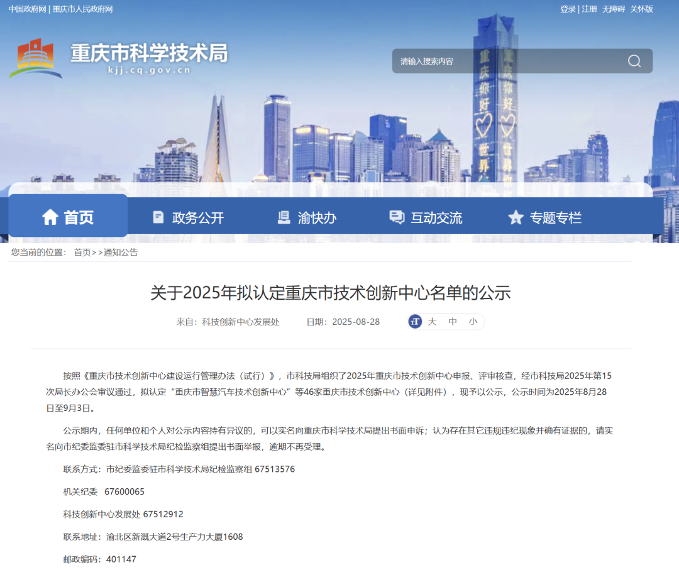Open the 首页 navigation tab
Viewport: 679px width, 570px height.
point(68,216)
